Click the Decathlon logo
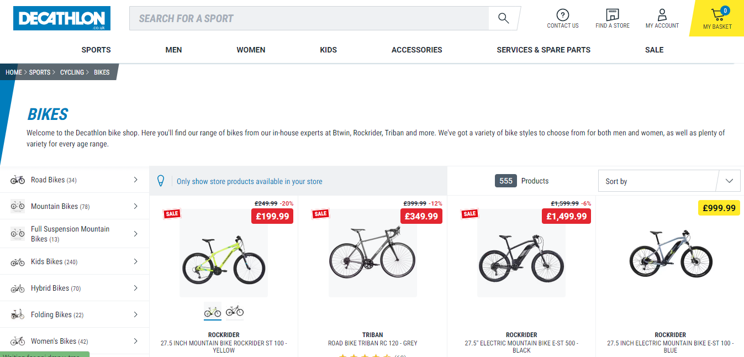Image resolution: width=744 pixels, height=357 pixels. [x=62, y=18]
